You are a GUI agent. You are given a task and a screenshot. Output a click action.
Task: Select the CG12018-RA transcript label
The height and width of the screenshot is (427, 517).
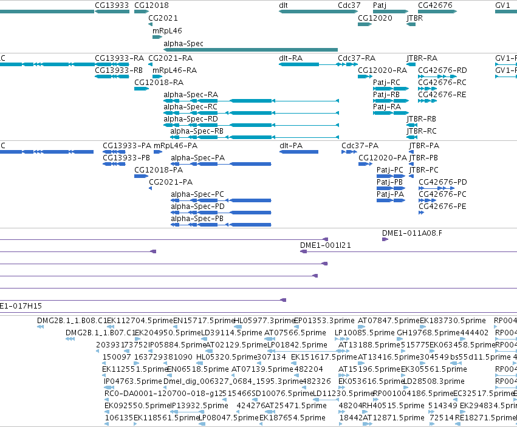click(x=159, y=83)
